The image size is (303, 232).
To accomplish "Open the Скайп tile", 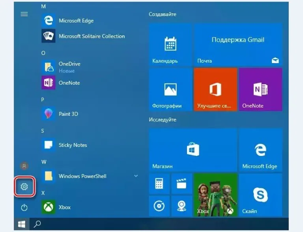I will pos(260,195).
